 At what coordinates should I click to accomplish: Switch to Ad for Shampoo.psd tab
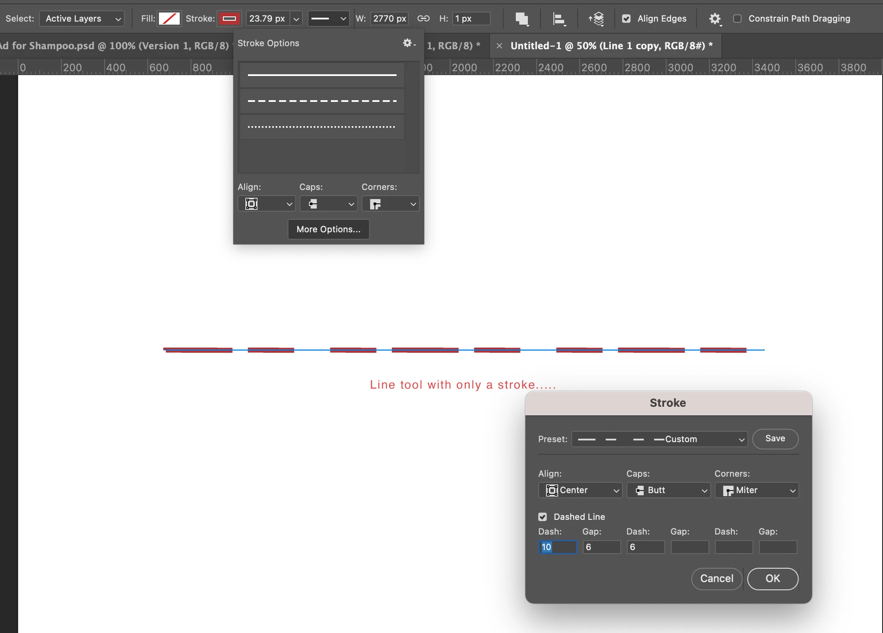point(114,46)
